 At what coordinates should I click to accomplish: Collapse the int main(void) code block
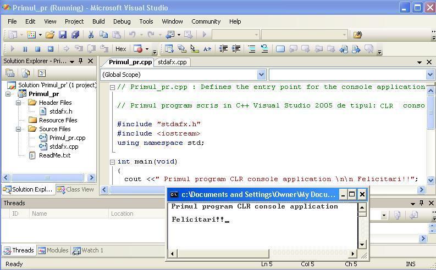[x=112, y=162]
